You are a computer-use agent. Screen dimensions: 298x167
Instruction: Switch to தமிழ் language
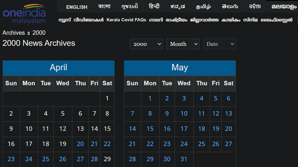coord(203,7)
